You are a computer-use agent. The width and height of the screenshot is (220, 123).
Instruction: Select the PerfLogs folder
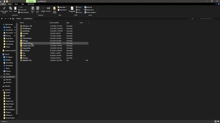[25, 41]
